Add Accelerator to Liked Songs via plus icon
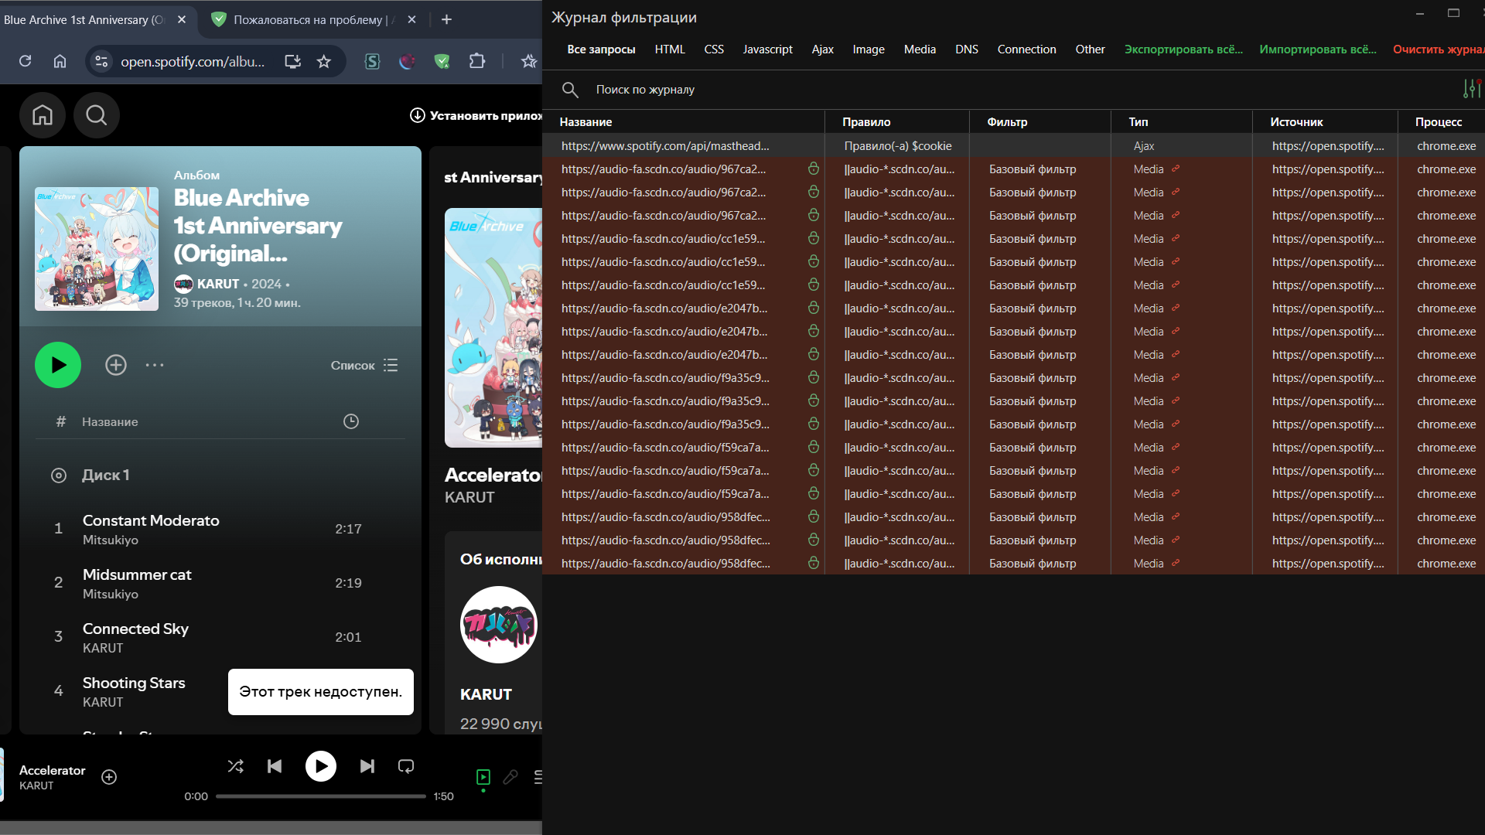 (x=108, y=777)
